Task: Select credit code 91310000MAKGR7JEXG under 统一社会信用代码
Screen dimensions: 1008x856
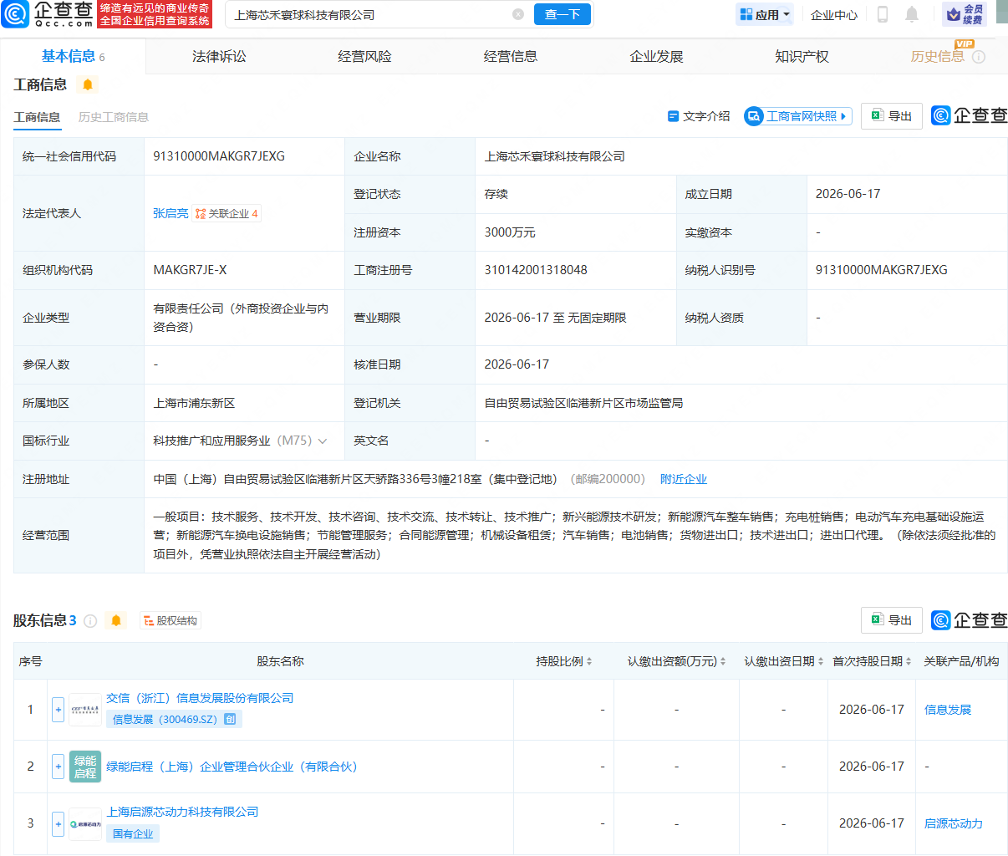Action: tap(219, 156)
